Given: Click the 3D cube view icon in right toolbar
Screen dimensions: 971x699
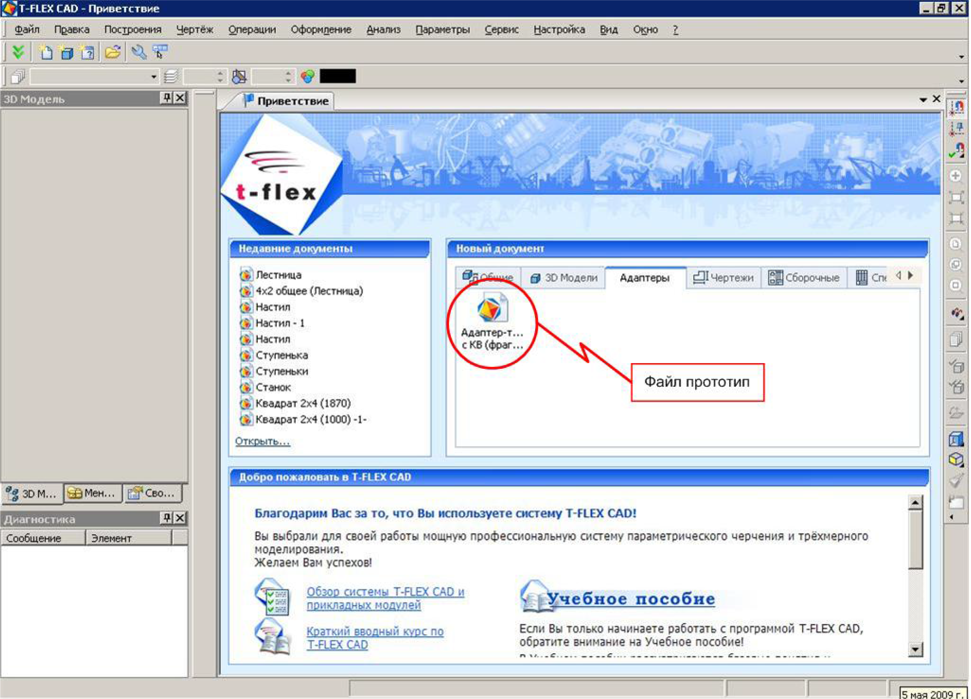Looking at the screenshot, I should pos(956,460).
